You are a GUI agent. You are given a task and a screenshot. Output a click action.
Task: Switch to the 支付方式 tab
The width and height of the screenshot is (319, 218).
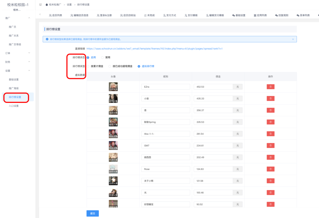[169, 15]
